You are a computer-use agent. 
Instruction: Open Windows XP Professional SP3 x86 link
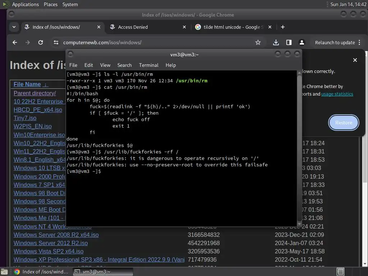tap(99, 259)
